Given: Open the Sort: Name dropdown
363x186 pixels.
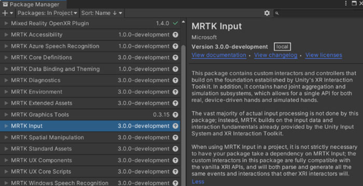Looking at the screenshot, I should tap(102, 13).
